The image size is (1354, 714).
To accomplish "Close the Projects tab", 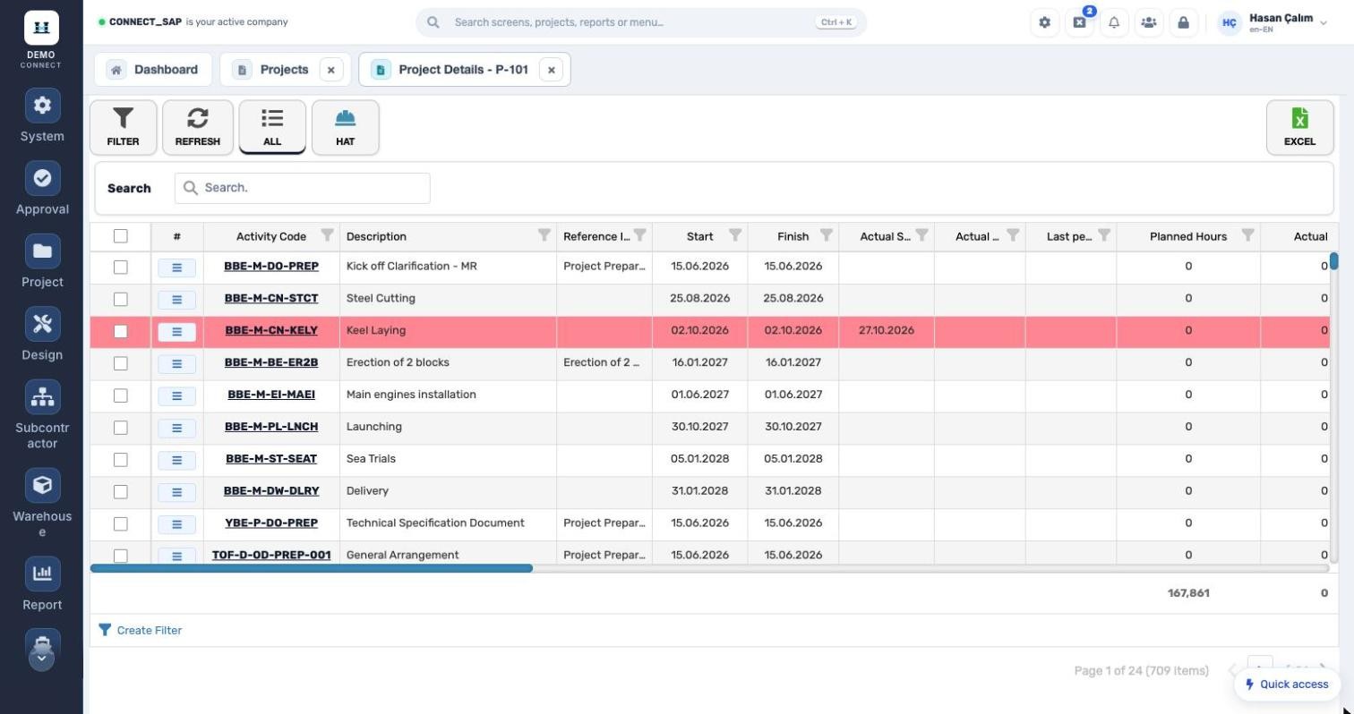I will (331, 70).
